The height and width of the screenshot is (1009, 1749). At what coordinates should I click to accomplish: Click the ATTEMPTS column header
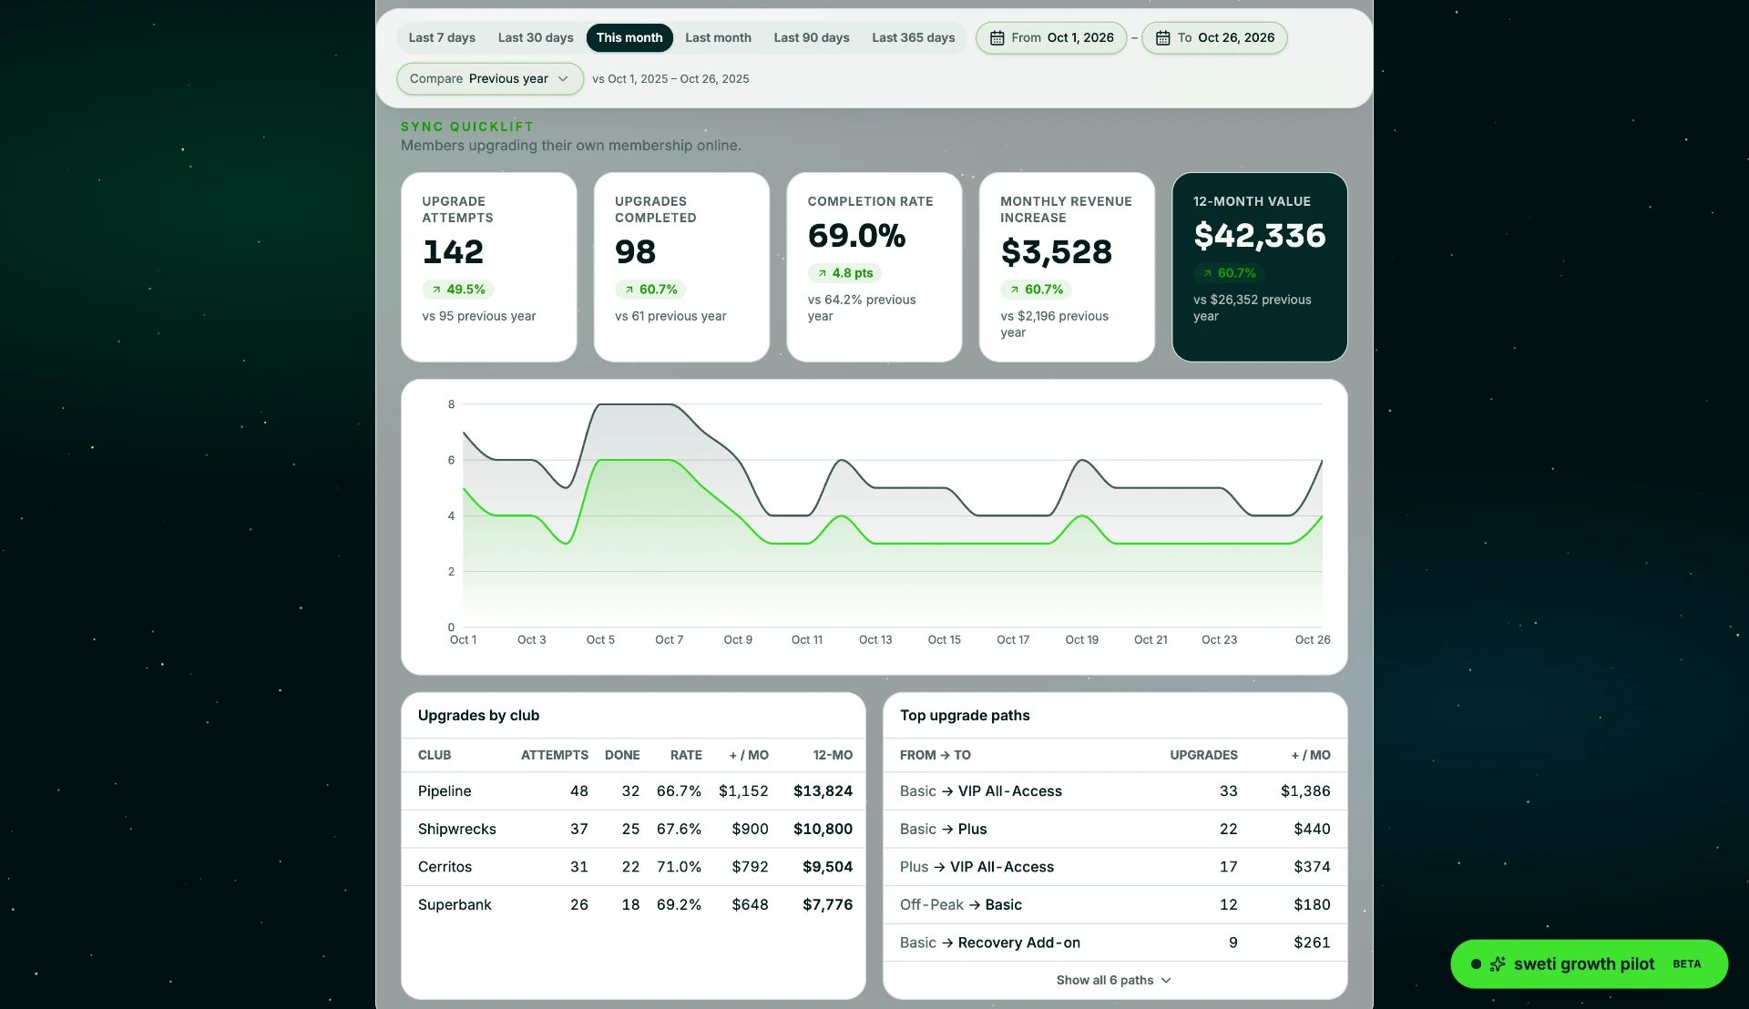pyautogui.click(x=554, y=755)
